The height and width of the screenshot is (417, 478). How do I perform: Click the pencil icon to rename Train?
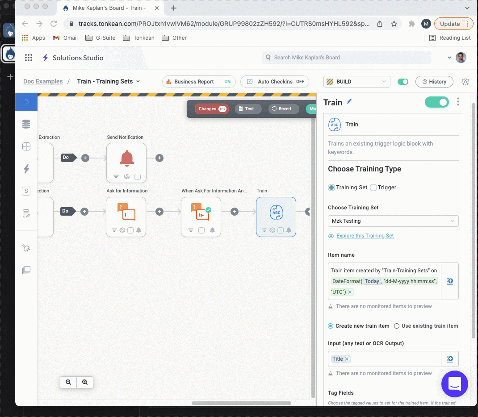pos(349,102)
